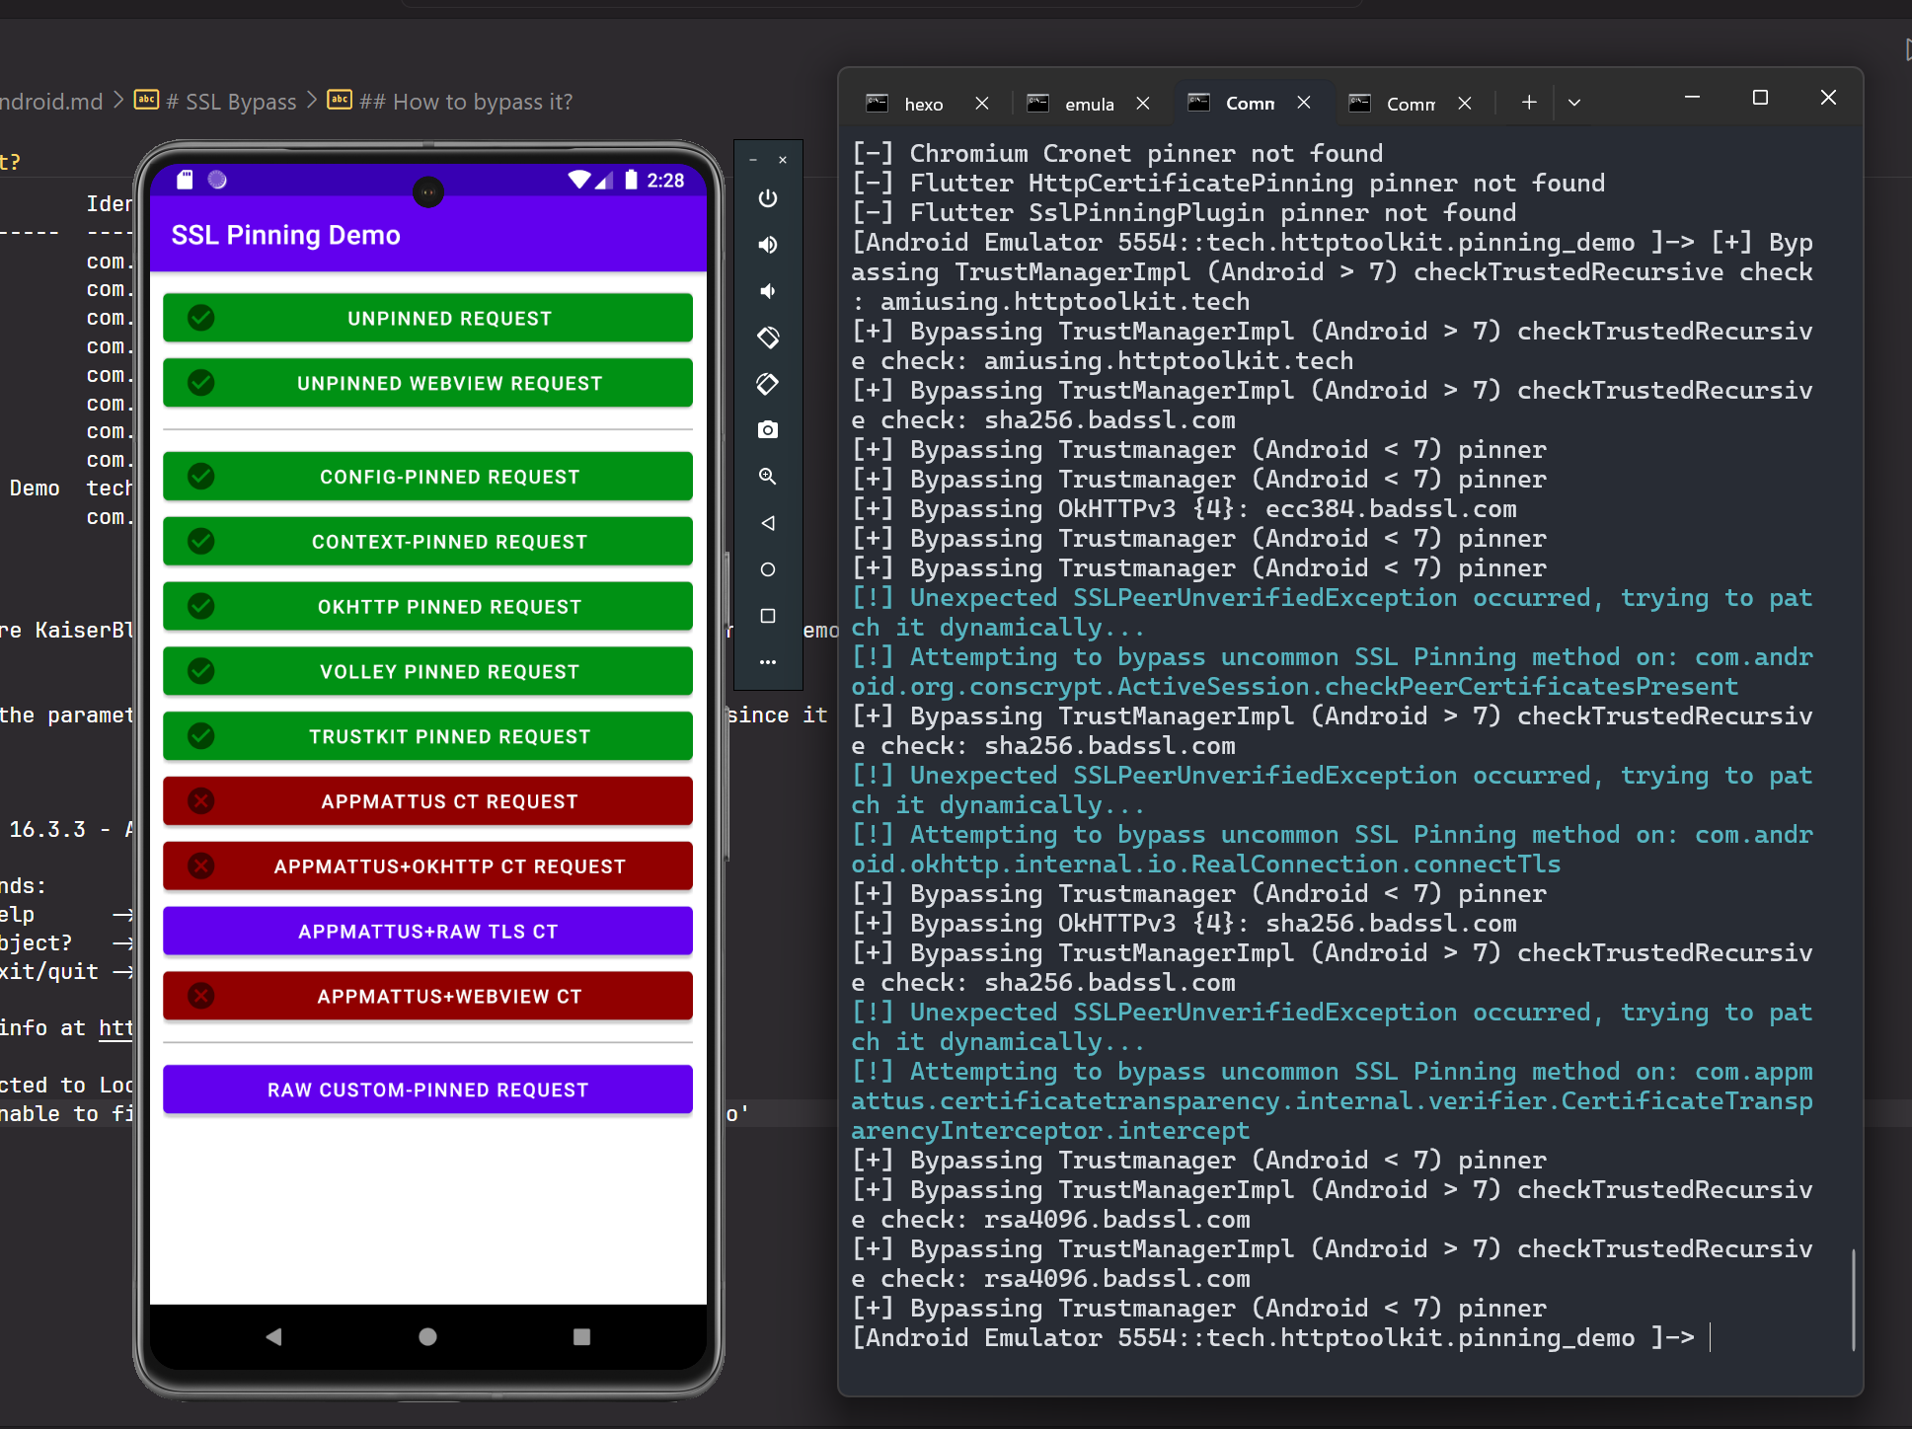This screenshot has width=1912, height=1429.
Task: Tap the OKHTTP PINNED REQUEST button
Action: click(427, 607)
